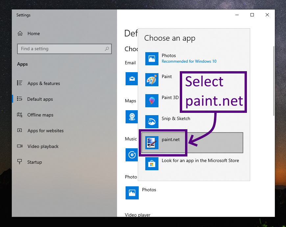Click the Maps default app icon
The width and height of the screenshot is (286, 227).
click(x=132, y=117)
